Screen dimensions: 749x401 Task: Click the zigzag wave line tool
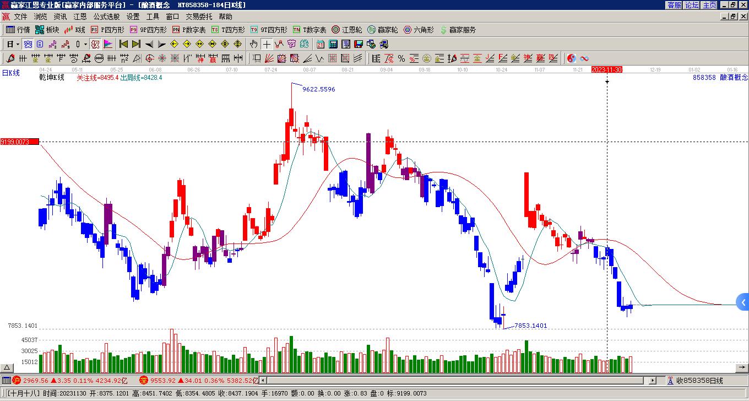pos(320,58)
